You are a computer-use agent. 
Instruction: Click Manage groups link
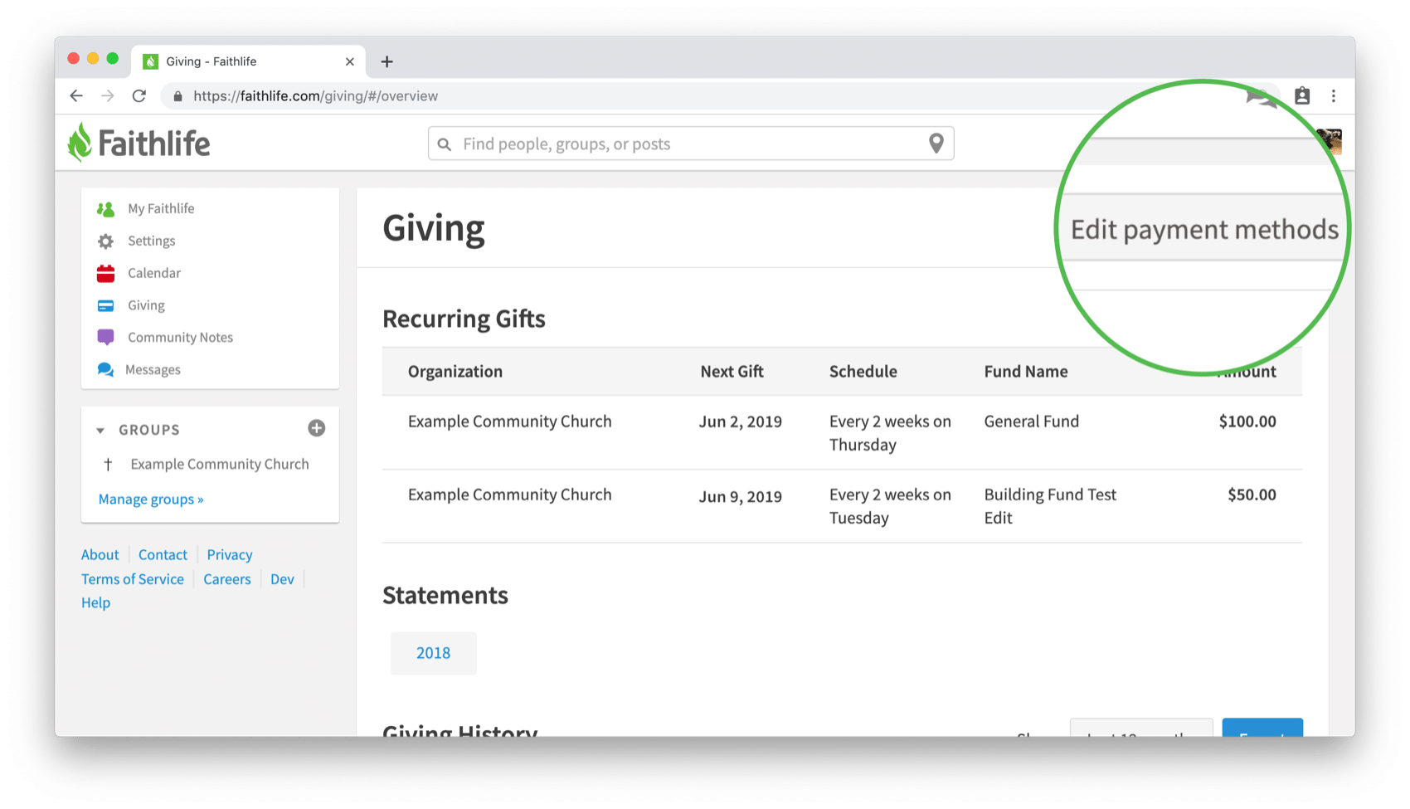151,500
